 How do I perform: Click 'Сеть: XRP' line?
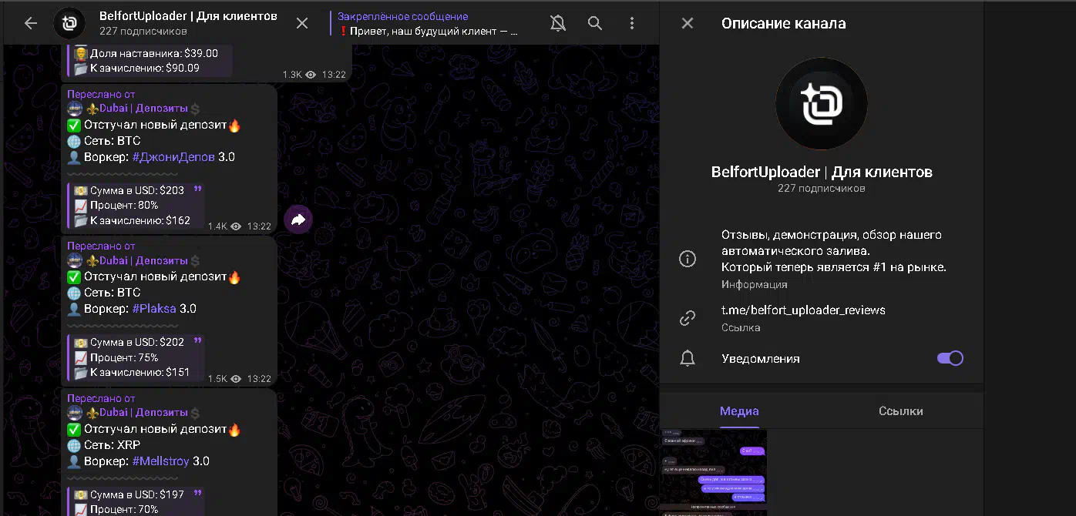pos(104,445)
